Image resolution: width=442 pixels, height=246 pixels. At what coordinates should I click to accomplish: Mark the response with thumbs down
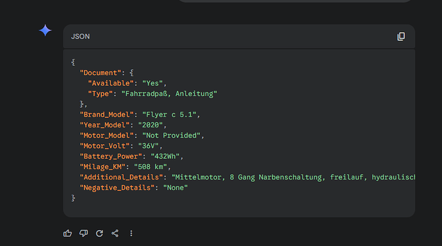click(x=83, y=233)
